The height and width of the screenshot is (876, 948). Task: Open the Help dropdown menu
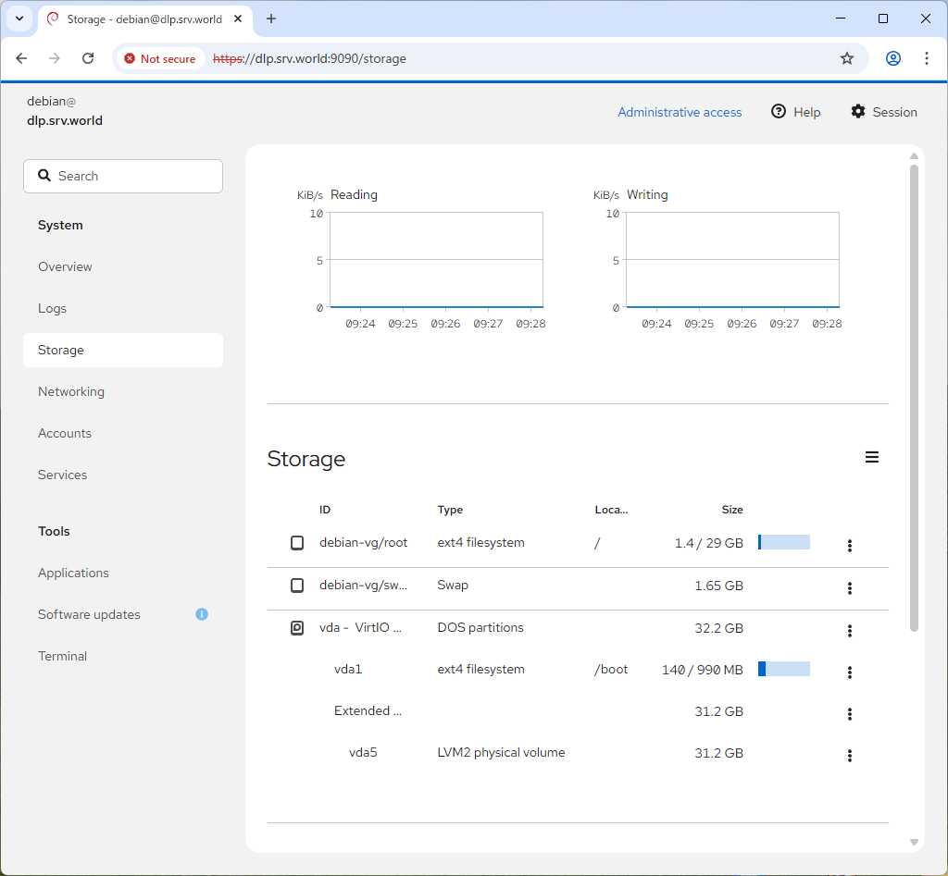point(795,112)
